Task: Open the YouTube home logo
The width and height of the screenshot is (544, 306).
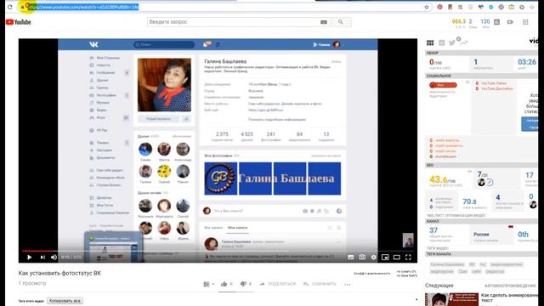Action: (19, 22)
